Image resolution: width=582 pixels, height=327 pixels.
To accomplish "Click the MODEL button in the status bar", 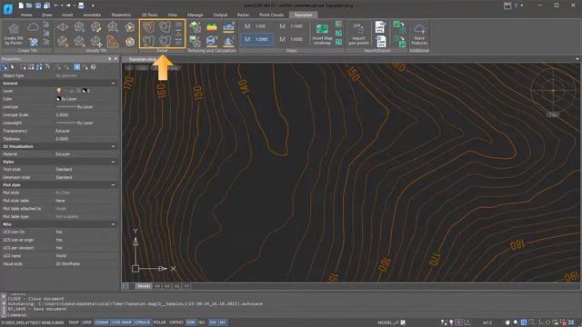I will (x=385, y=322).
